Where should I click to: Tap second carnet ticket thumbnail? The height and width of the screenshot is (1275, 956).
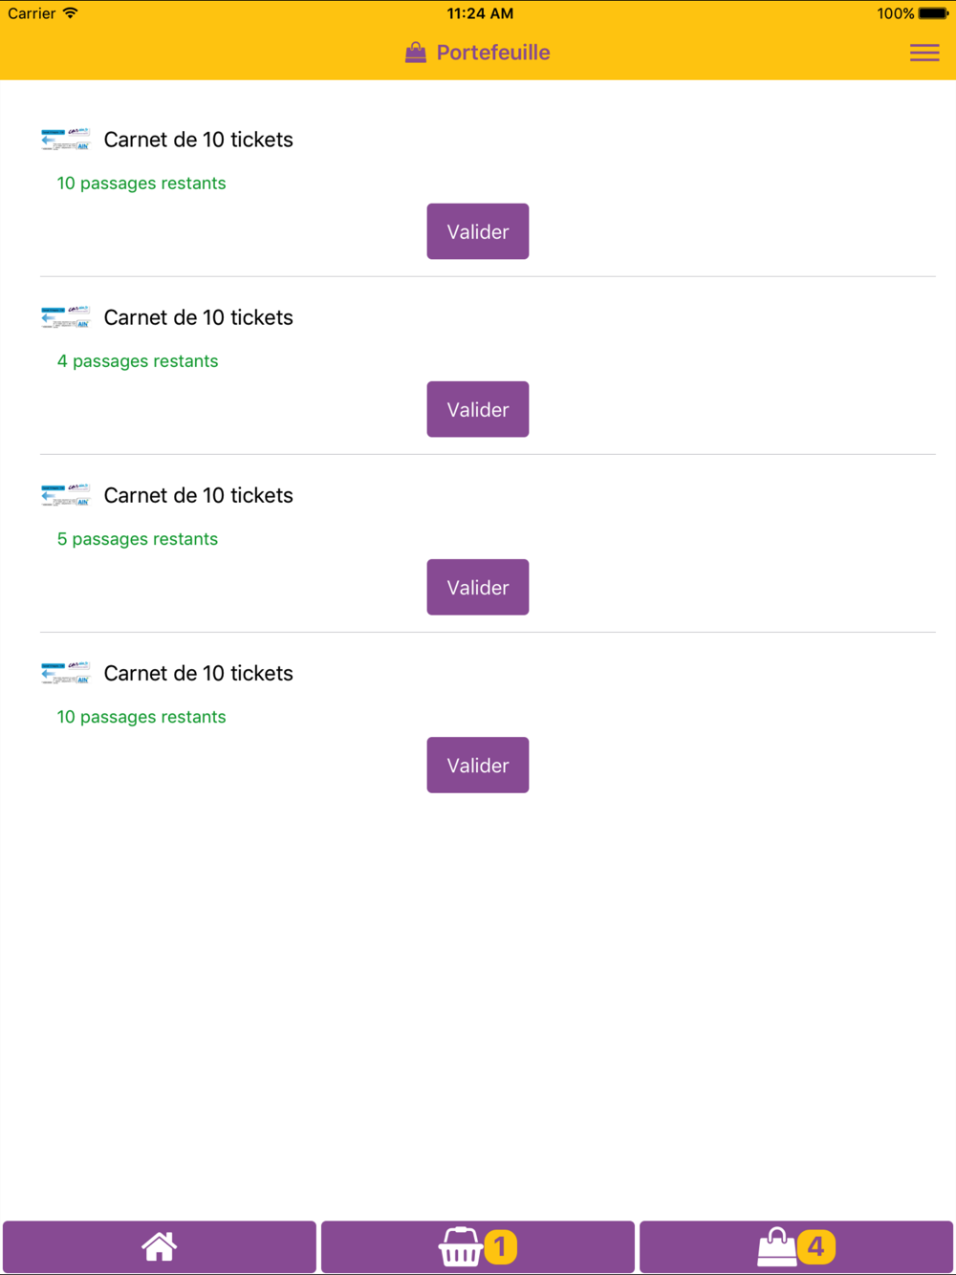tap(66, 317)
